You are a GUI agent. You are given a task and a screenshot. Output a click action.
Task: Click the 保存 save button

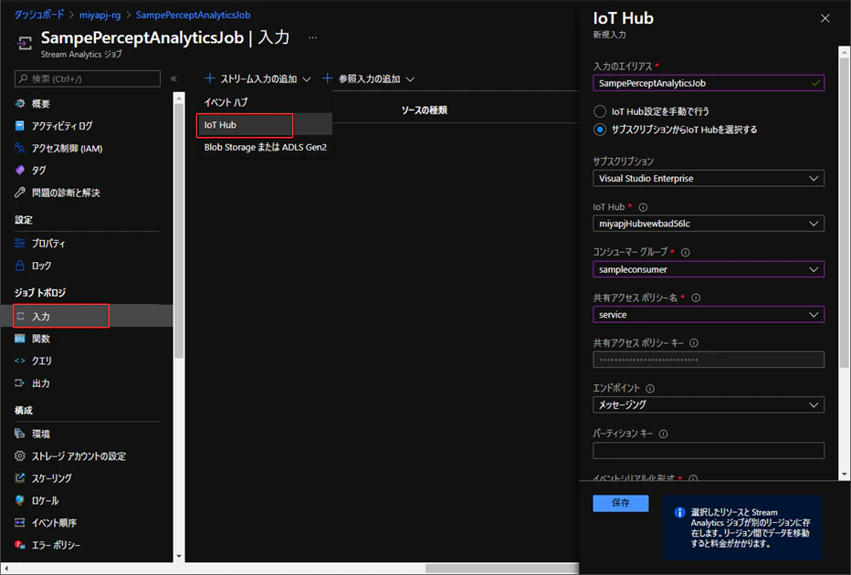click(x=620, y=503)
